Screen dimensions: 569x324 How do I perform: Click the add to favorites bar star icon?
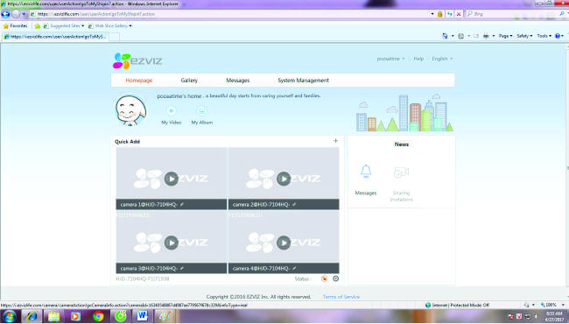point(38,26)
